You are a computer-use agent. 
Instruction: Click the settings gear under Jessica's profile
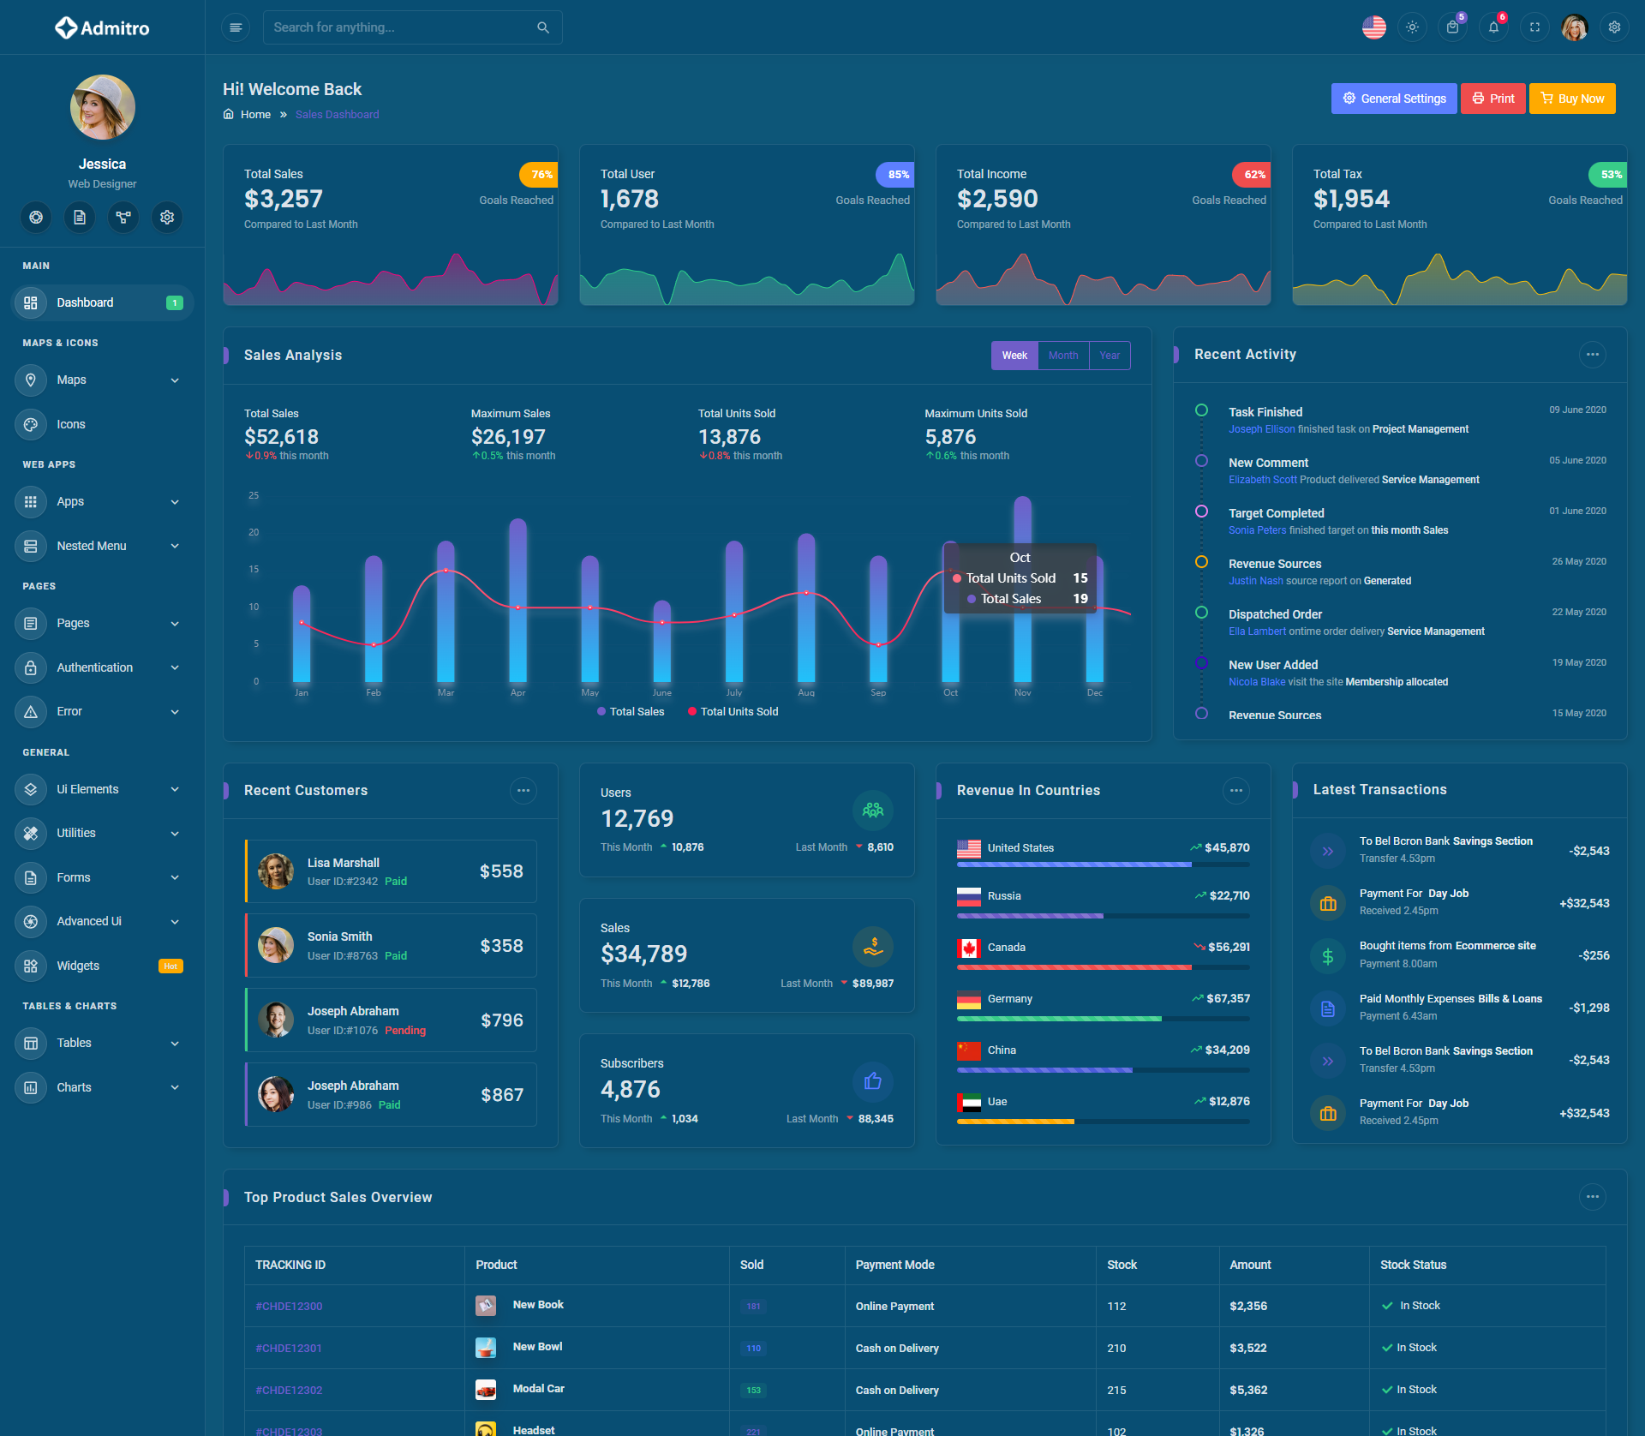pos(167,218)
